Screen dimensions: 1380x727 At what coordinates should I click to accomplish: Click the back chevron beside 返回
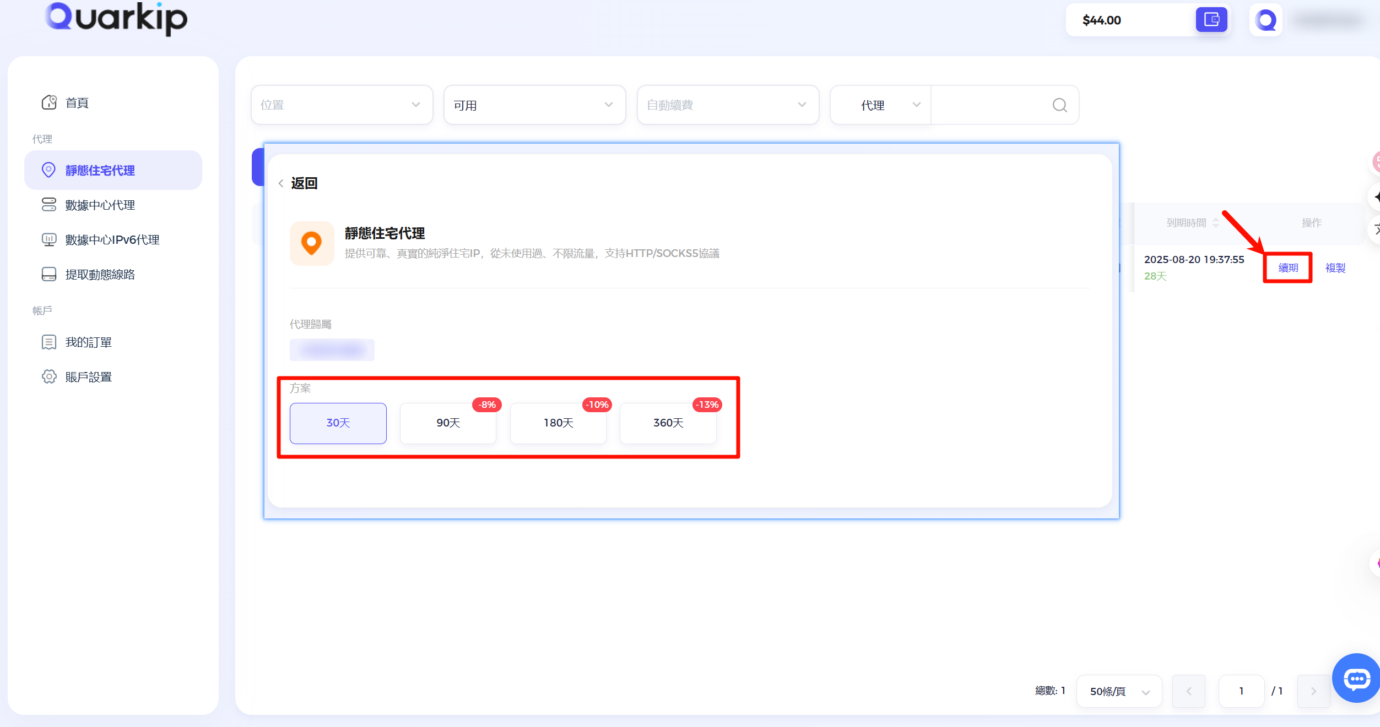click(281, 183)
